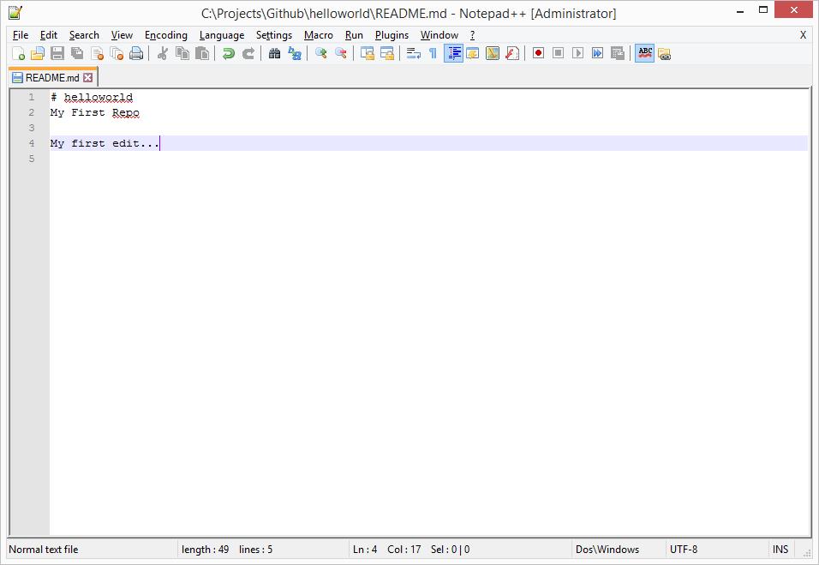The image size is (819, 565).
Task: Open the ? help menu
Action: tap(473, 35)
